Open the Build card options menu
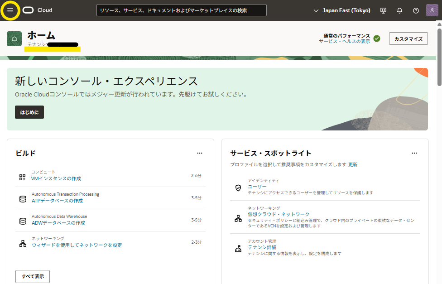The width and height of the screenshot is (442, 284). (200, 153)
